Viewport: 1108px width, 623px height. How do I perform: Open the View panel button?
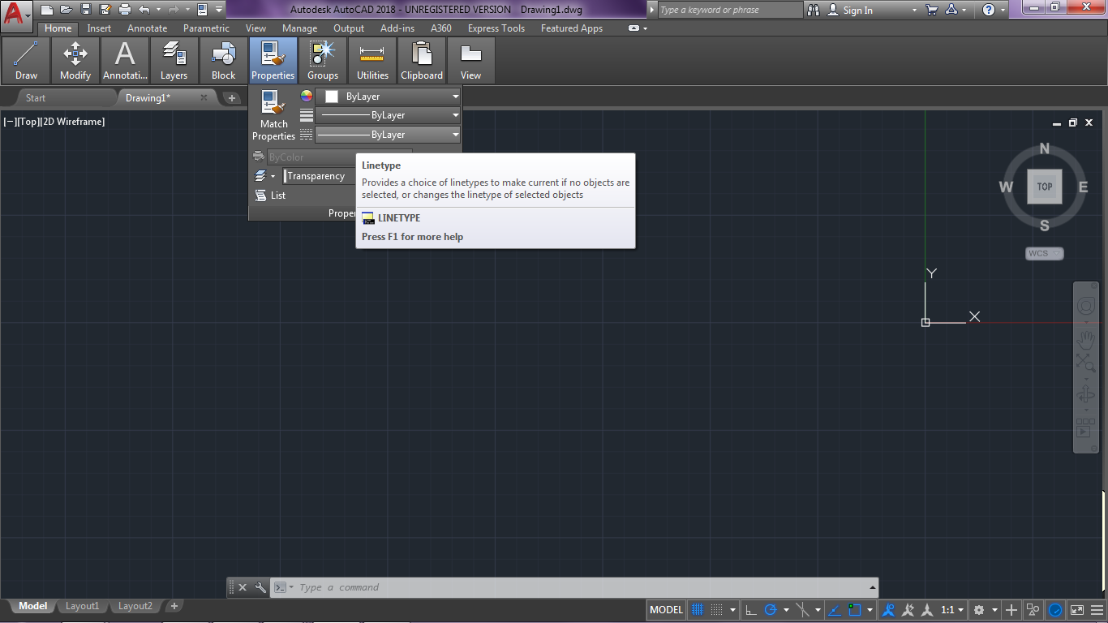coord(471,60)
